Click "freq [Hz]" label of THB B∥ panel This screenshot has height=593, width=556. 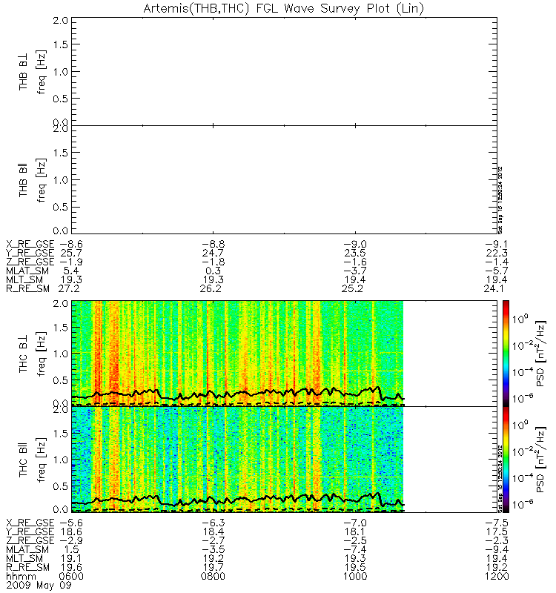42,180
